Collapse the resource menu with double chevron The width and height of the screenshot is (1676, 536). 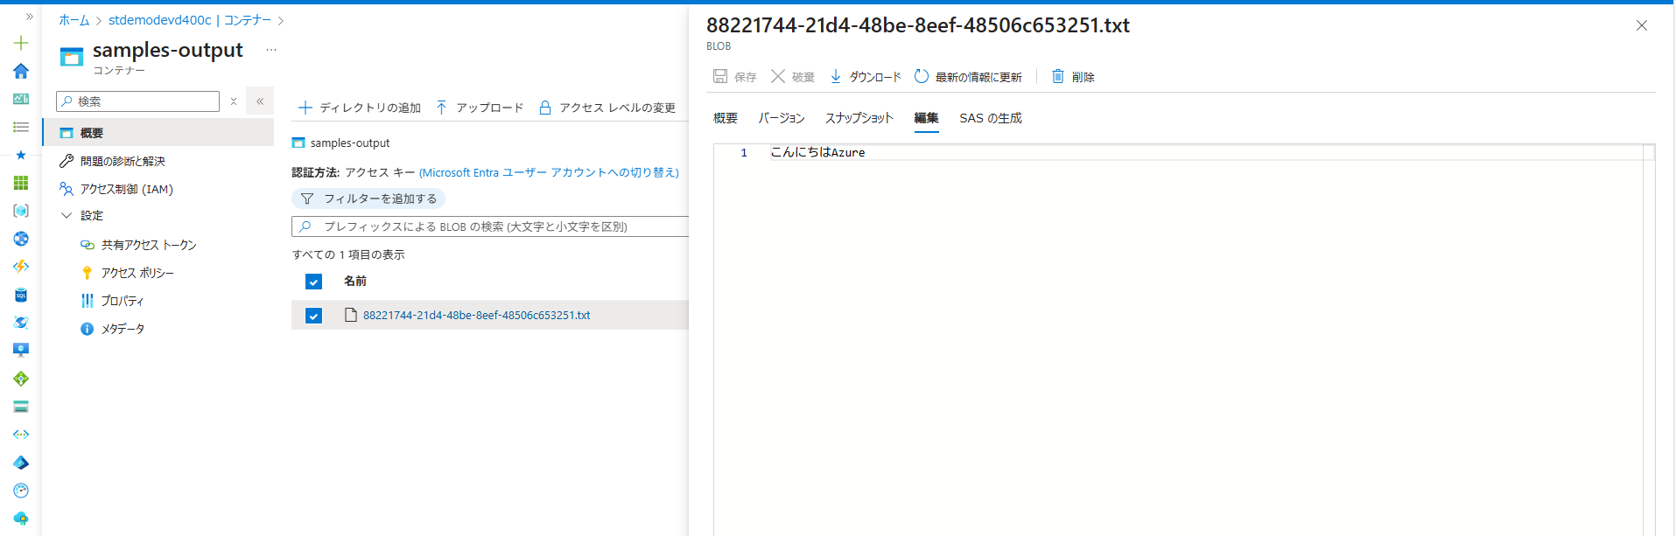tap(260, 101)
